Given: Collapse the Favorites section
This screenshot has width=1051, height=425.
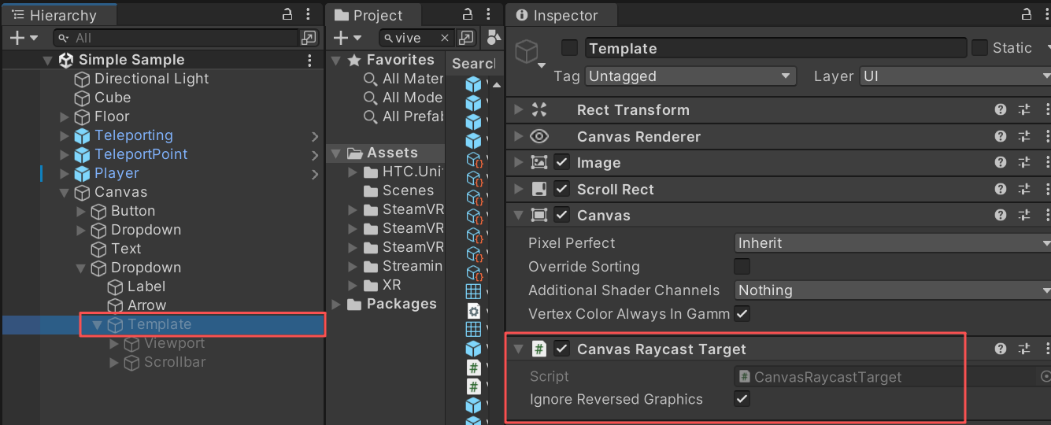Looking at the screenshot, I should coord(336,61).
